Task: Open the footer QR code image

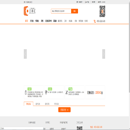Action: (x=79, y=128)
